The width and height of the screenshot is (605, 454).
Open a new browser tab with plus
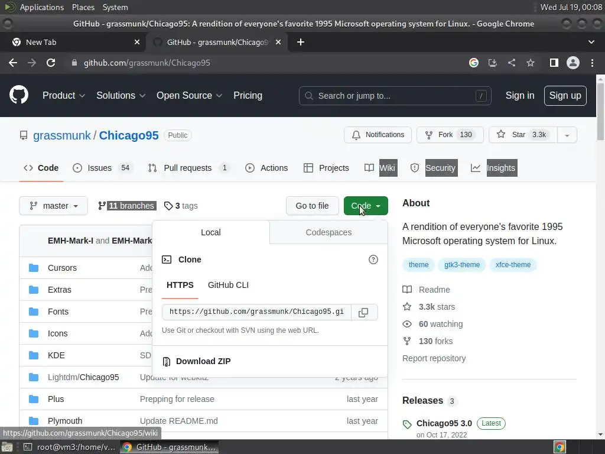[301, 42]
